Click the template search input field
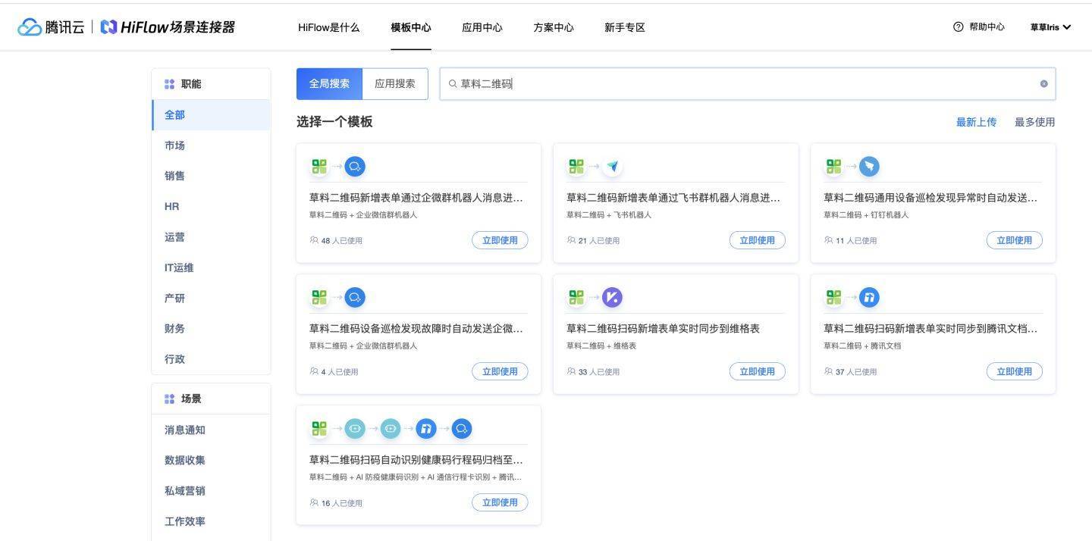This screenshot has height=541, width=1092. pyautogui.click(x=682, y=83)
